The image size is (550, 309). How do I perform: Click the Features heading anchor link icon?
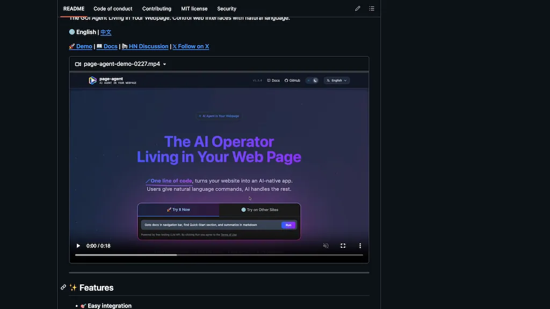[x=63, y=288]
